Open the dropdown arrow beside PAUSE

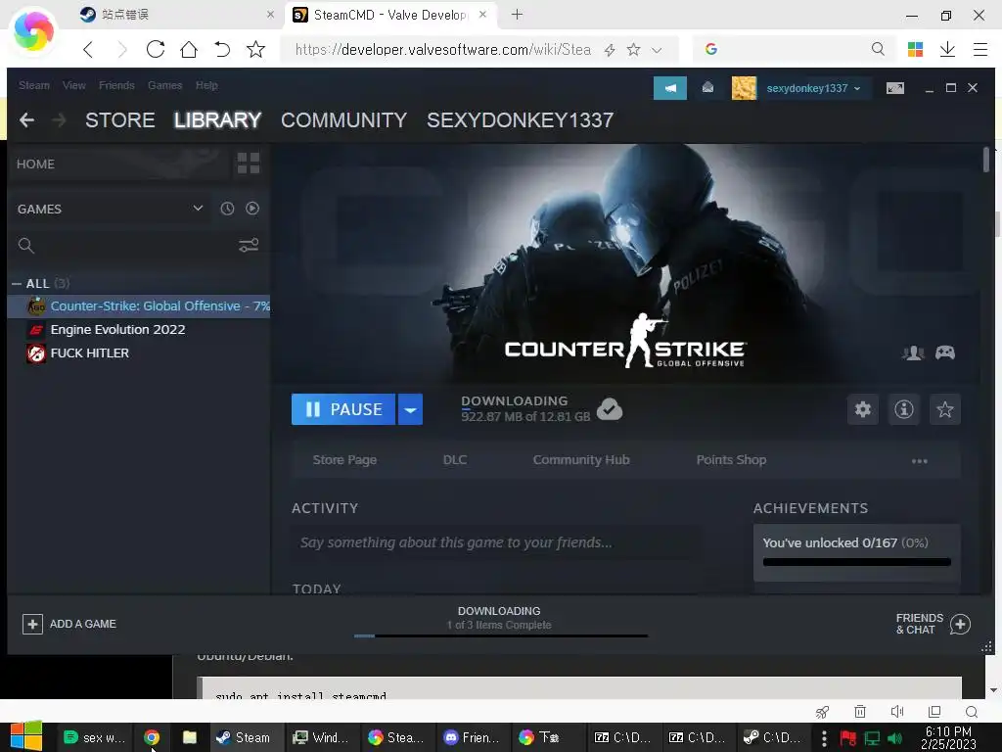click(x=410, y=409)
